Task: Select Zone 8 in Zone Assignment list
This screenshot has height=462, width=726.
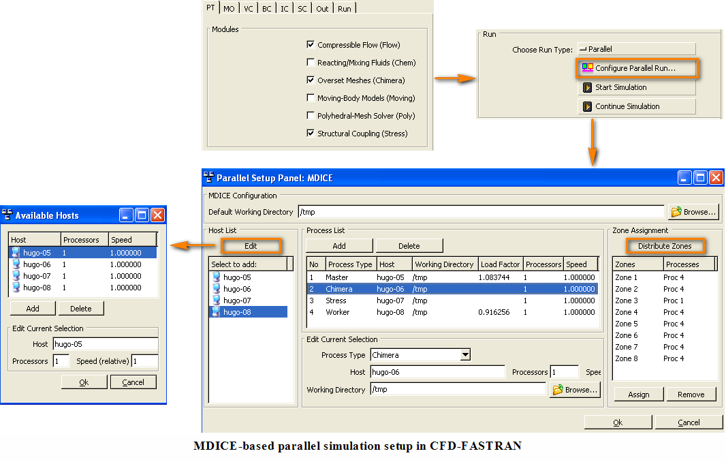Action: pos(665,358)
